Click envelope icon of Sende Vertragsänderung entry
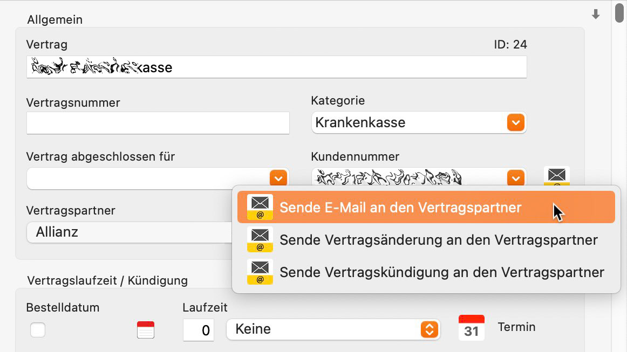 [260, 240]
